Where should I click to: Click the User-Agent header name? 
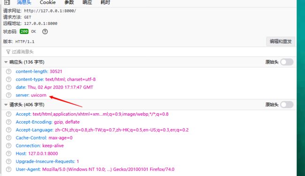pos(28,169)
